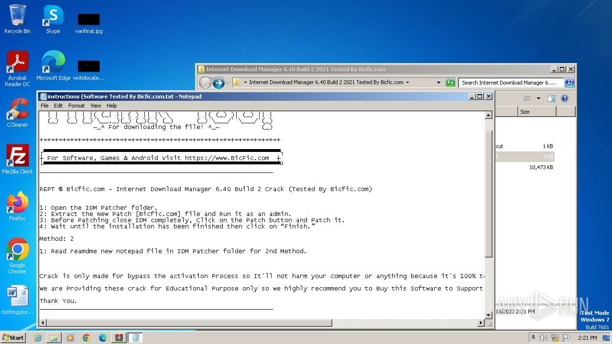The height and width of the screenshot is (344, 612).
Task: Open Explorer's recent pages dropdown
Action: pyautogui.click(x=228, y=83)
